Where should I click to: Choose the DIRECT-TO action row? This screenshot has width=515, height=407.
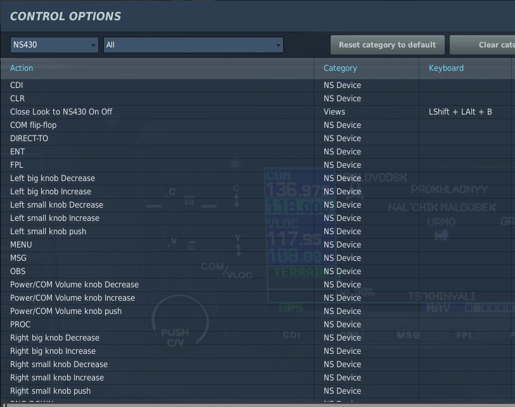29,138
